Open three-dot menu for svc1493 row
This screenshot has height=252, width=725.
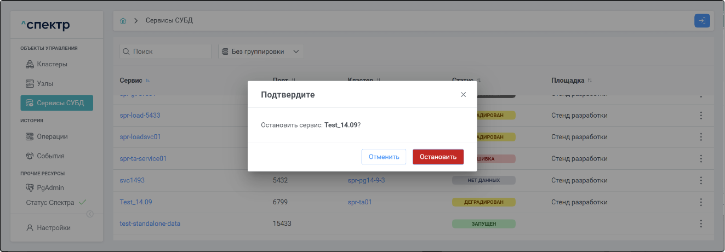[x=700, y=180]
